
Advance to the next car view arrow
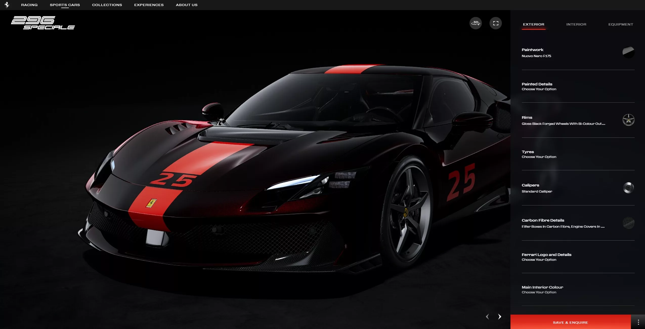[499, 316]
